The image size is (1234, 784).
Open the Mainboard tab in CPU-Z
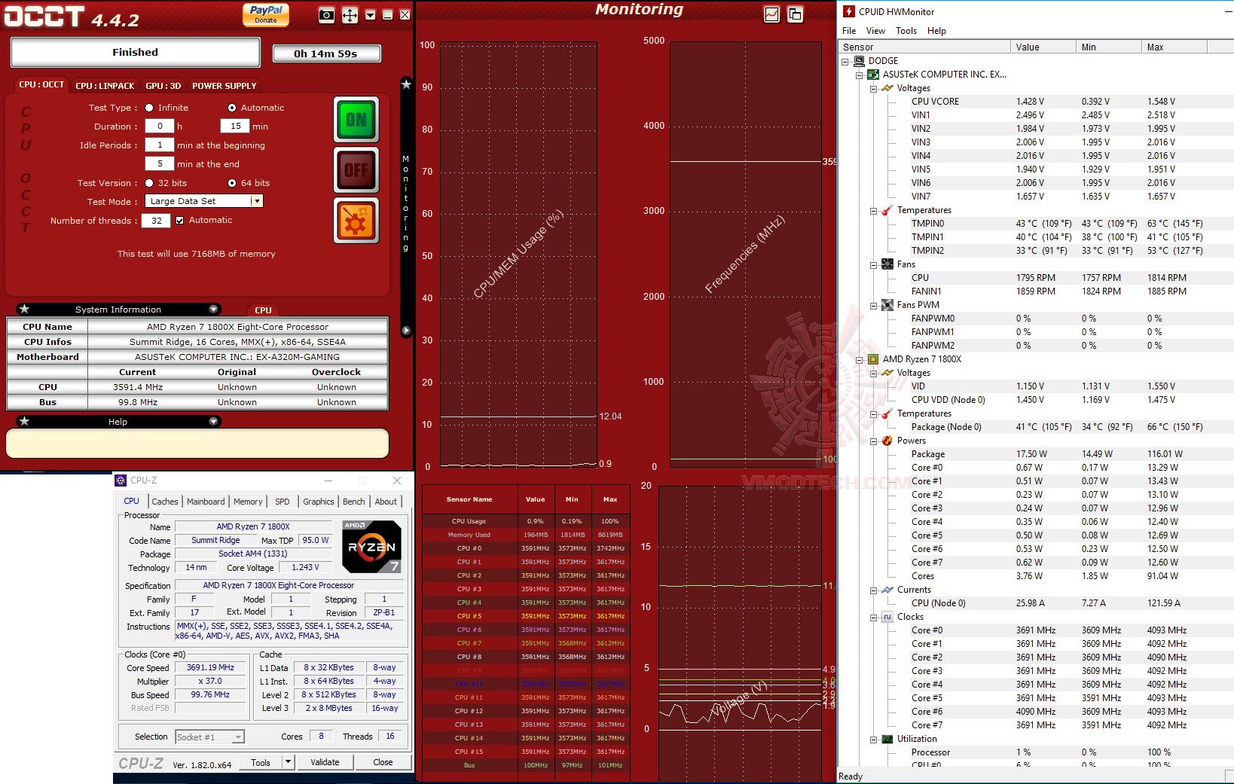click(206, 502)
